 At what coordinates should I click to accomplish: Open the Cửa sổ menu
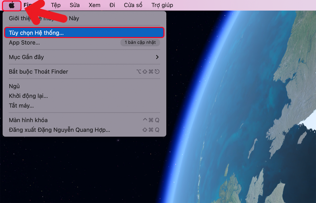click(133, 5)
